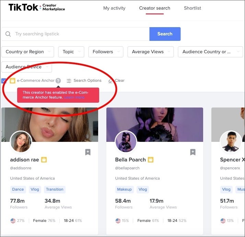Open the Followers filter dropdown
This screenshot has height=237, width=245.
[x=106, y=52]
